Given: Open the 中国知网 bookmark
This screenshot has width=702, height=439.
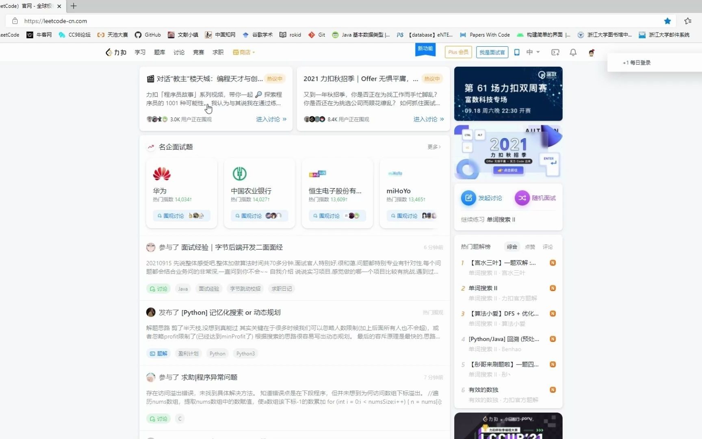Looking at the screenshot, I should [220, 35].
